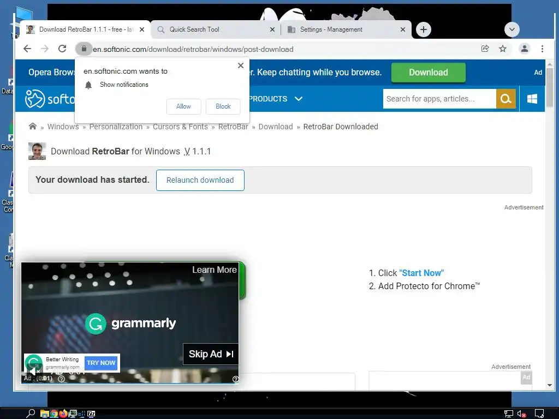Click the Ad label in top banner
Viewport: 559px width, 419px height.
coord(538,73)
